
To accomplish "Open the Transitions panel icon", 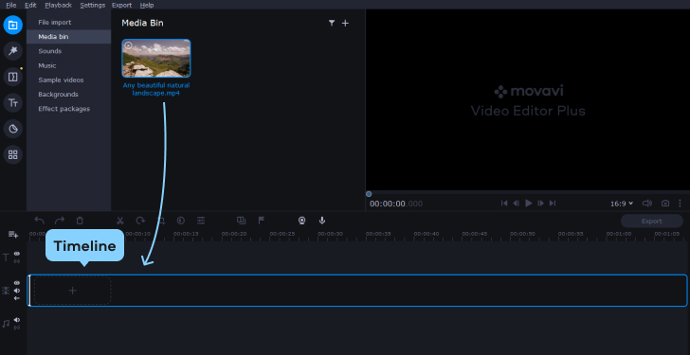I will [x=12, y=77].
